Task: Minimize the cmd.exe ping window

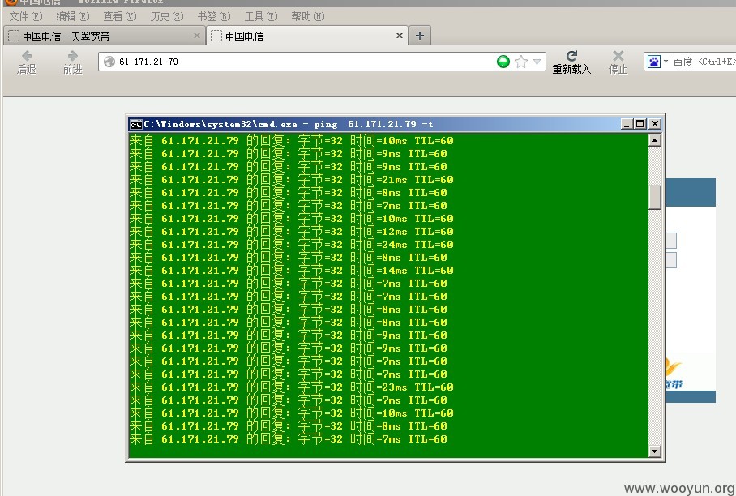Action: [627, 124]
